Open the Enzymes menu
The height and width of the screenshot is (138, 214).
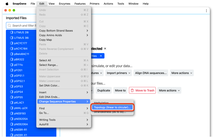(64, 4)
